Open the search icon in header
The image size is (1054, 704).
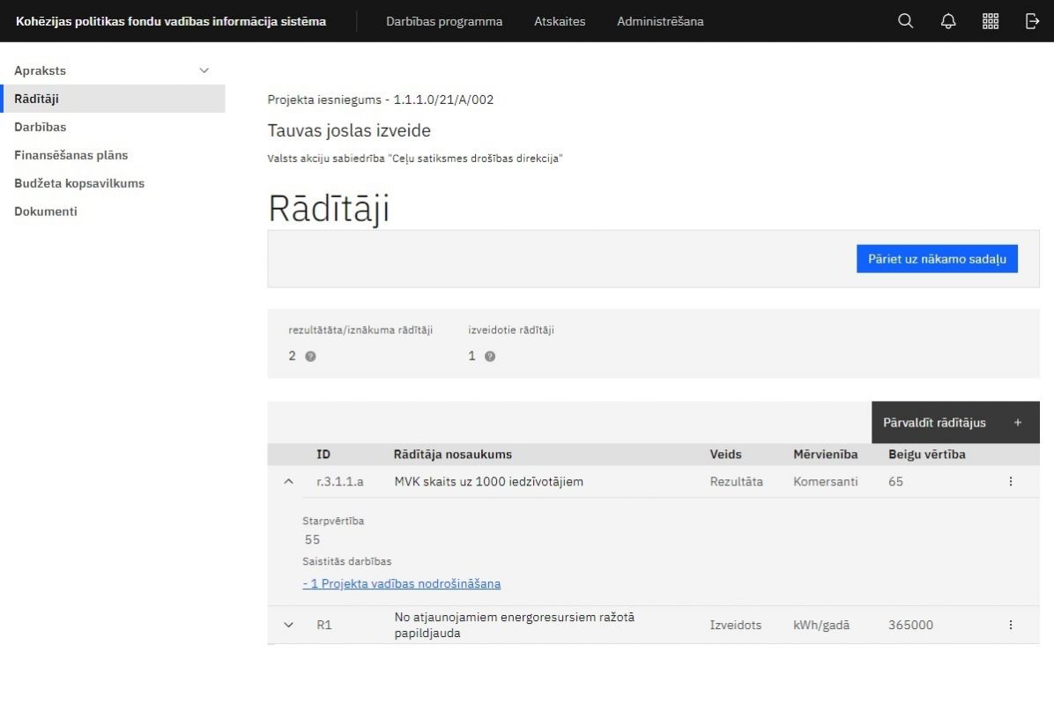click(x=905, y=21)
